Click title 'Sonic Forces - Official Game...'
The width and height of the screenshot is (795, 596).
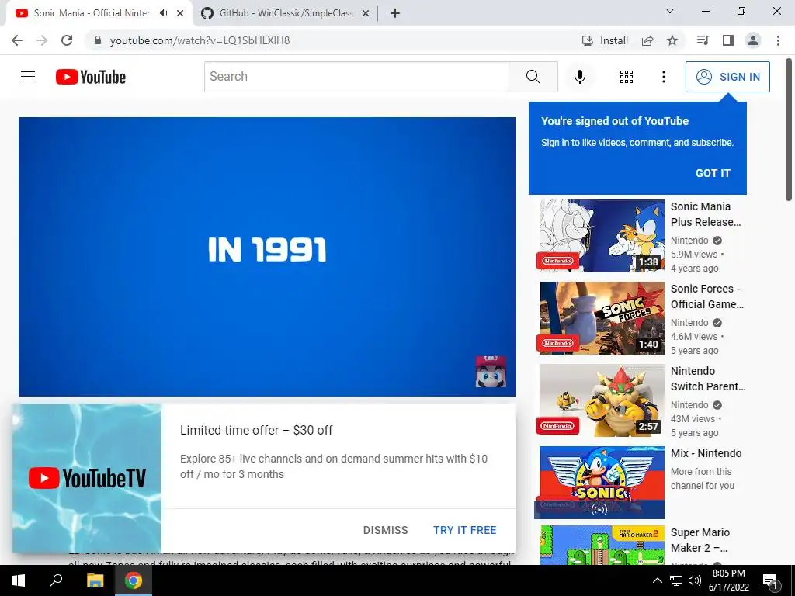[707, 296]
